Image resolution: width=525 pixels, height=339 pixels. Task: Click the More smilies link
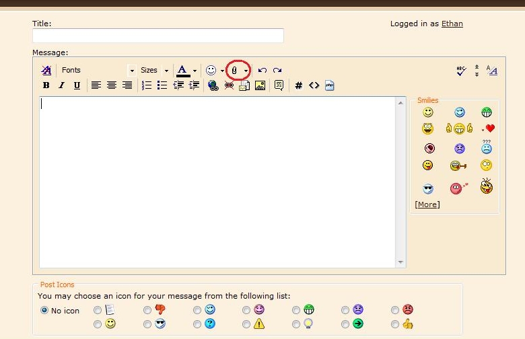coord(427,204)
